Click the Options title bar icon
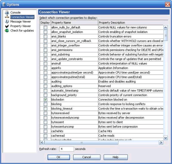The height and width of the screenshot is (164, 172). (x=4, y=4)
